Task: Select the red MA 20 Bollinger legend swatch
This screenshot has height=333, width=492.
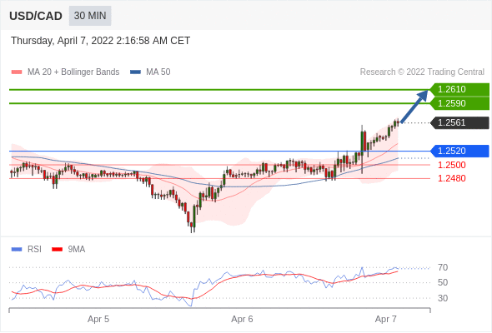Action: [x=17, y=72]
